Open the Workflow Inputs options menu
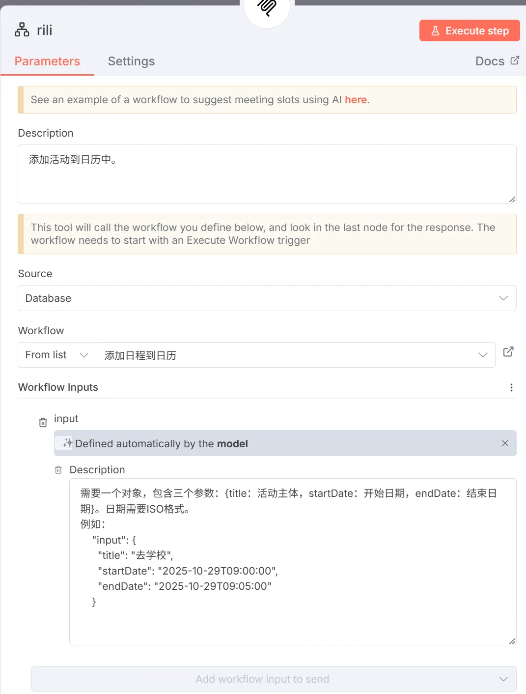Screen dimensions: 526x694 point(511,387)
